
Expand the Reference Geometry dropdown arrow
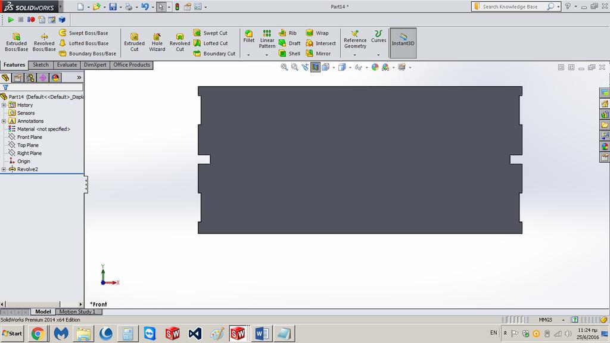355,55
